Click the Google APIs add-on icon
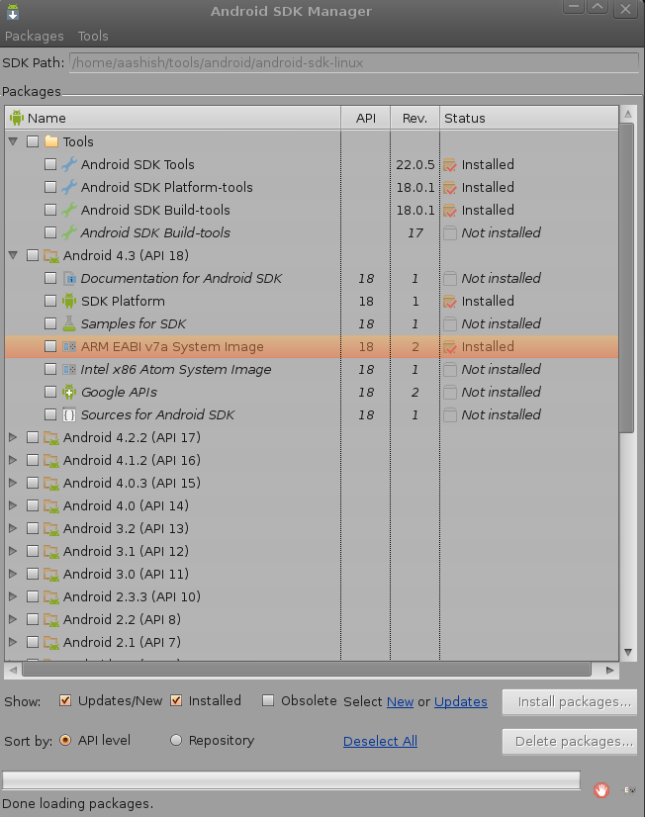The image size is (645, 817). (x=69, y=392)
